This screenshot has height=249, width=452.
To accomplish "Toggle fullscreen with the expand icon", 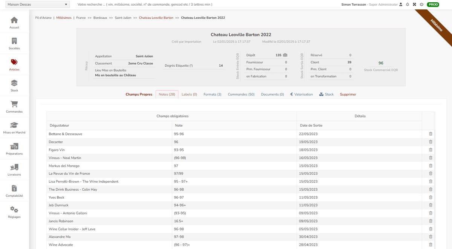I will pyautogui.click(x=414, y=5).
